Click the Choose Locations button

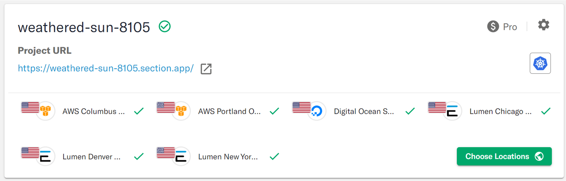click(x=504, y=156)
